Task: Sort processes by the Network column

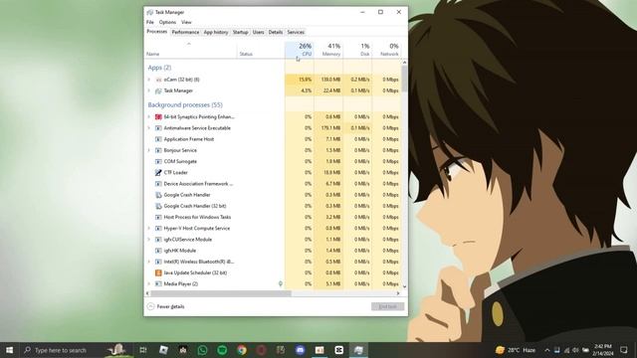Action: click(x=386, y=50)
